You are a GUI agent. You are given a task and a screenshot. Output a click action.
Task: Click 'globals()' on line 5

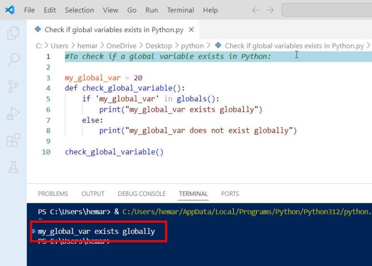click(196, 99)
